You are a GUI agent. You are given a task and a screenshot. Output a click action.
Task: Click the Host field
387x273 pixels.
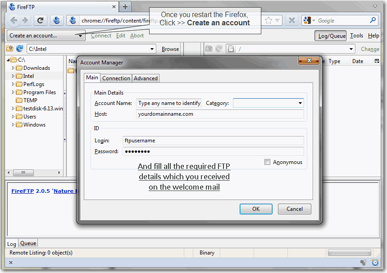pos(220,114)
